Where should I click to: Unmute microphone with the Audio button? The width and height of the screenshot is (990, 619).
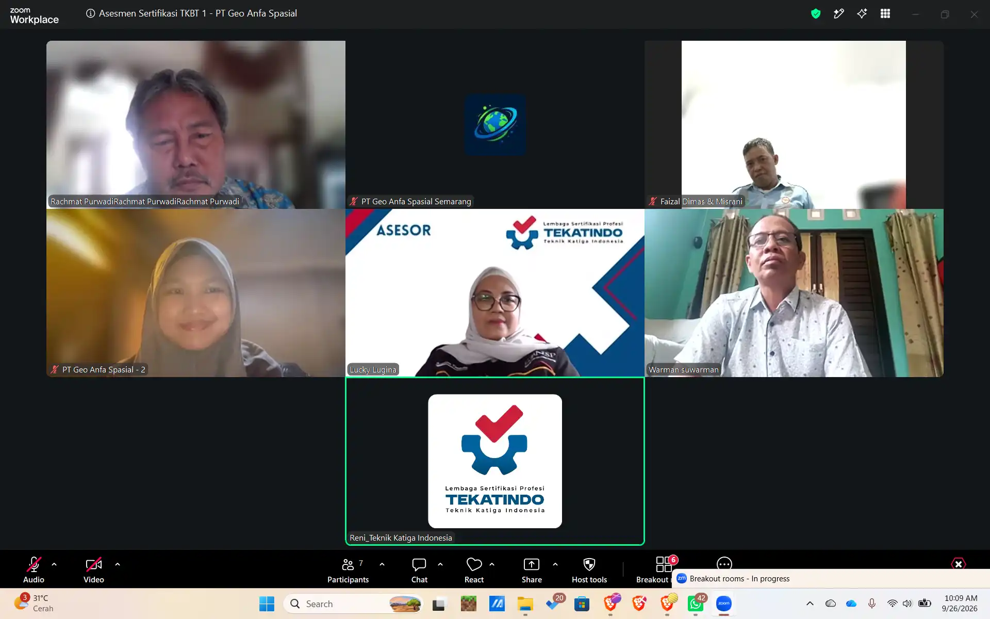point(34,569)
